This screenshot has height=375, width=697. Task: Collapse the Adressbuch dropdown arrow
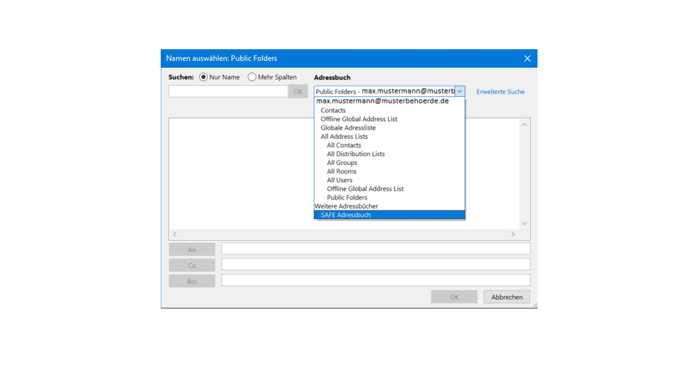pyautogui.click(x=460, y=91)
